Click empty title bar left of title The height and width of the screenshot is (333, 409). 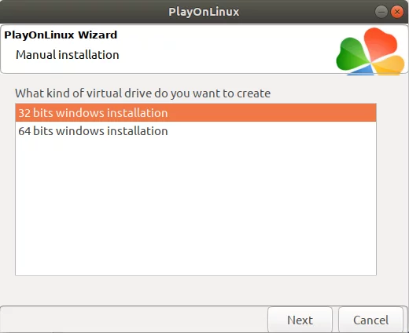click(84, 12)
